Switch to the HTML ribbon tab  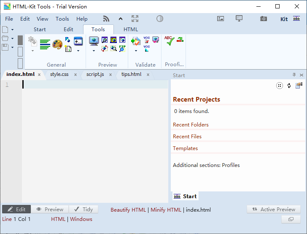tap(131, 30)
